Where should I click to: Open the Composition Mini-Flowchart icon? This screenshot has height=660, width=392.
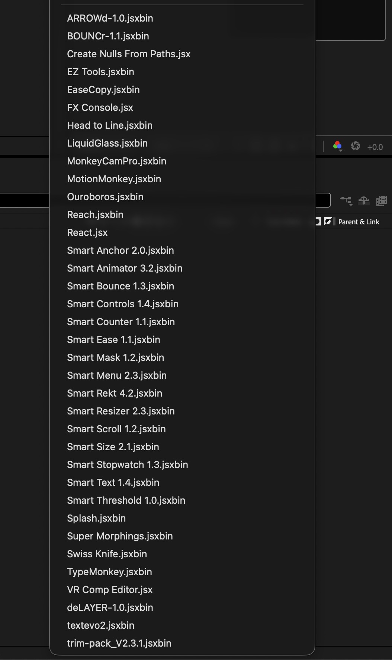click(x=346, y=201)
